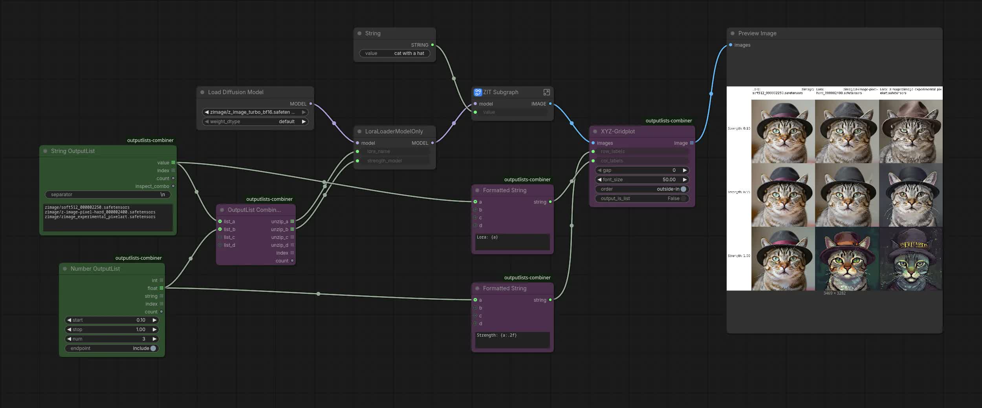This screenshot has width=982, height=408.
Task: Click the ZIT Subgraph blue node icon
Action: (478, 92)
